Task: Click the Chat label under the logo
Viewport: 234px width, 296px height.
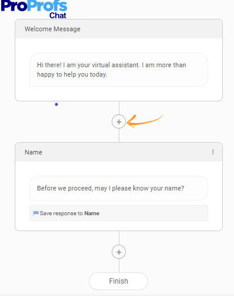Action: [58, 15]
